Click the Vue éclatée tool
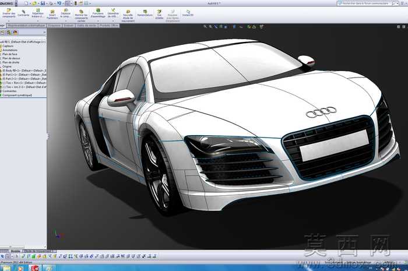 159,15
